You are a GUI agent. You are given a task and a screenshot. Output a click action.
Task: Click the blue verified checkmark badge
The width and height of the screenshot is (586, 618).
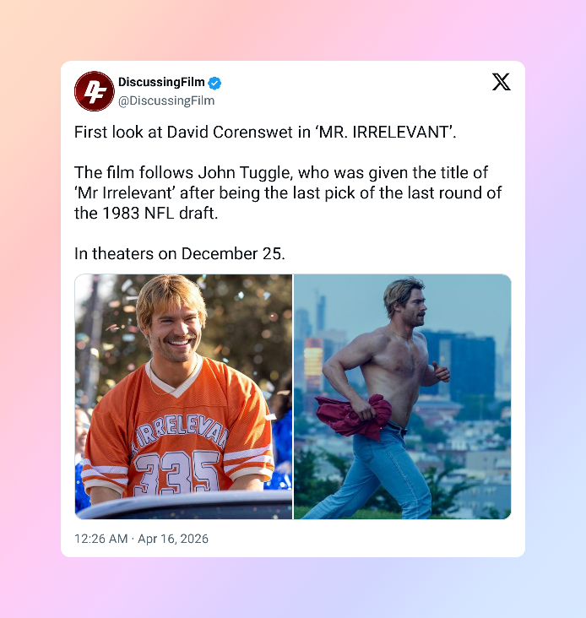[x=214, y=83]
